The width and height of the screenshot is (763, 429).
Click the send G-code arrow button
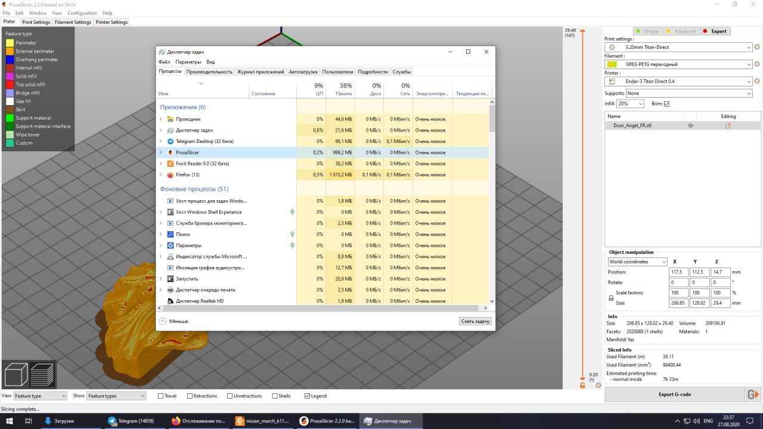coord(753,394)
